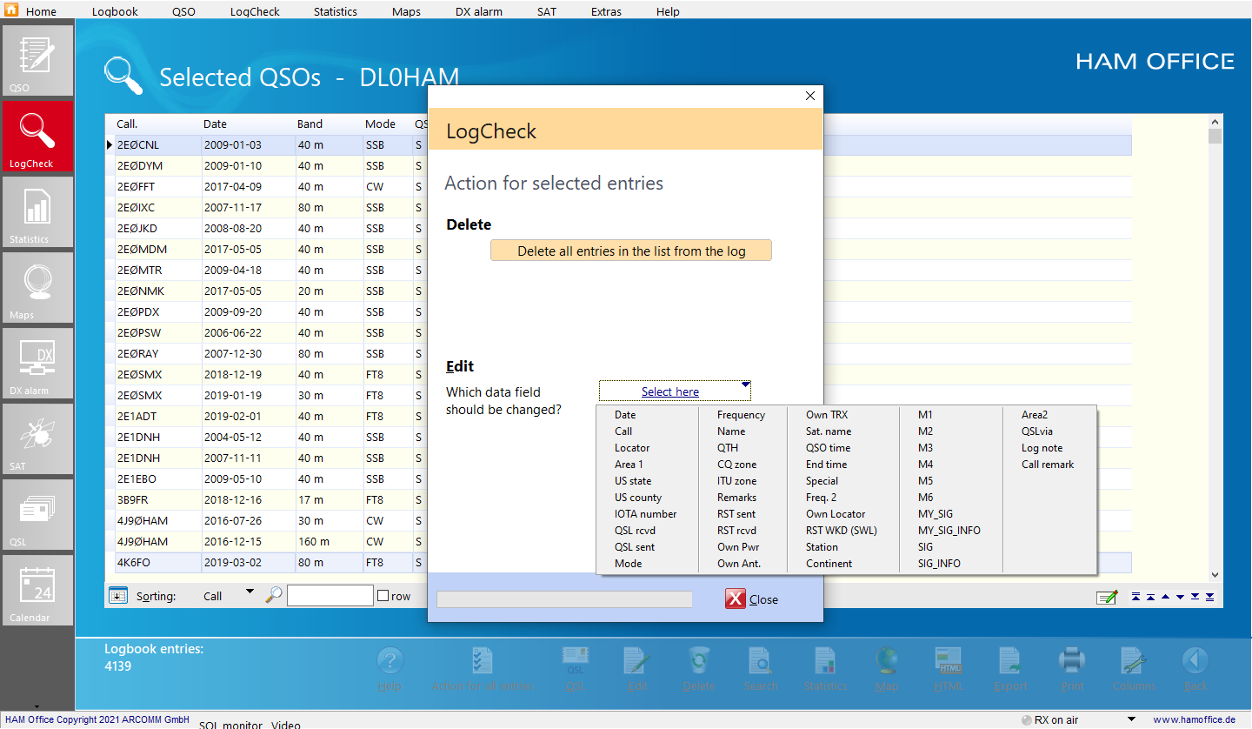
Task: Choose Own Locator from field list
Action: click(x=836, y=514)
